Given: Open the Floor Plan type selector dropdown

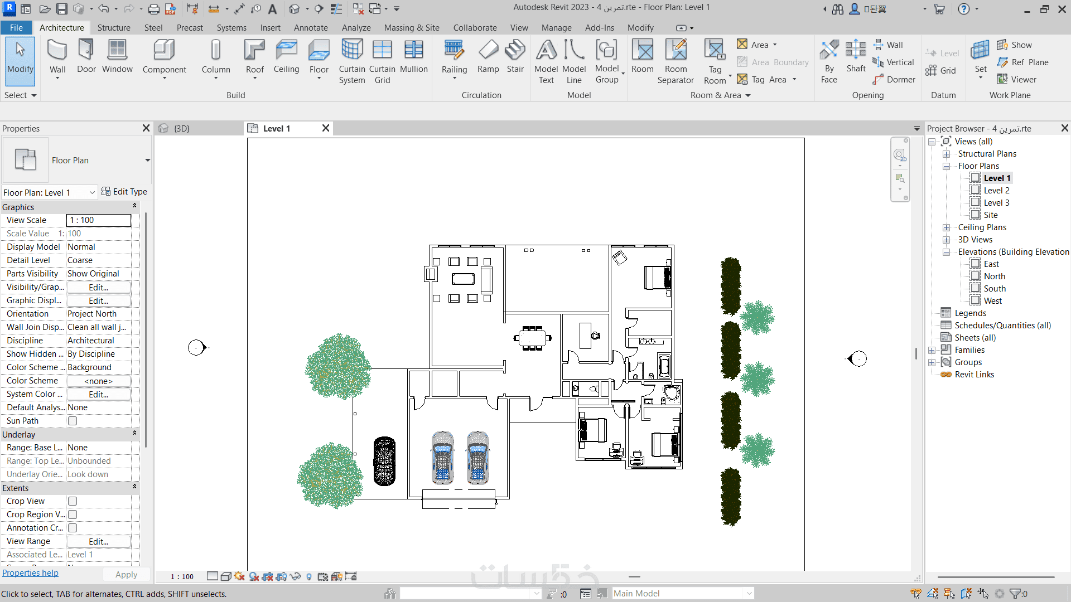Looking at the screenshot, I should (x=147, y=161).
